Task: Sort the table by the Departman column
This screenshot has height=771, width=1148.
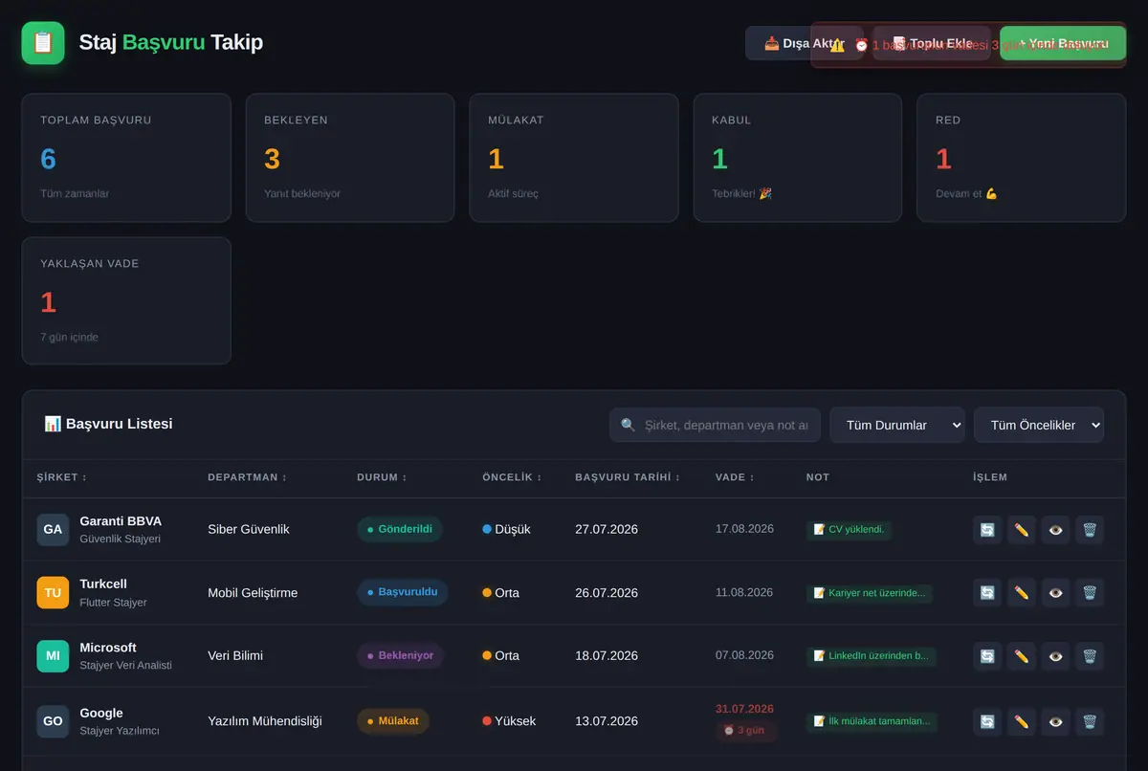Action: (247, 477)
